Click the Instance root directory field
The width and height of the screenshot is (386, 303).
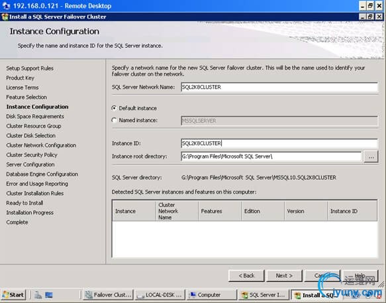click(271, 156)
